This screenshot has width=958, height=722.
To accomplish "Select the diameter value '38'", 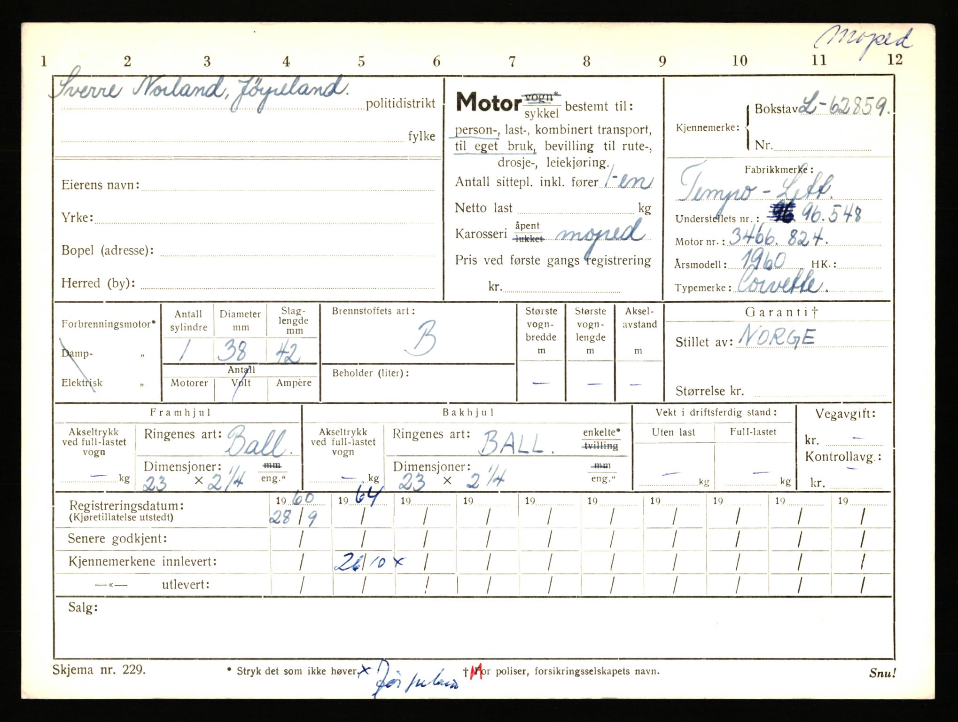I will pyautogui.click(x=233, y=351).
